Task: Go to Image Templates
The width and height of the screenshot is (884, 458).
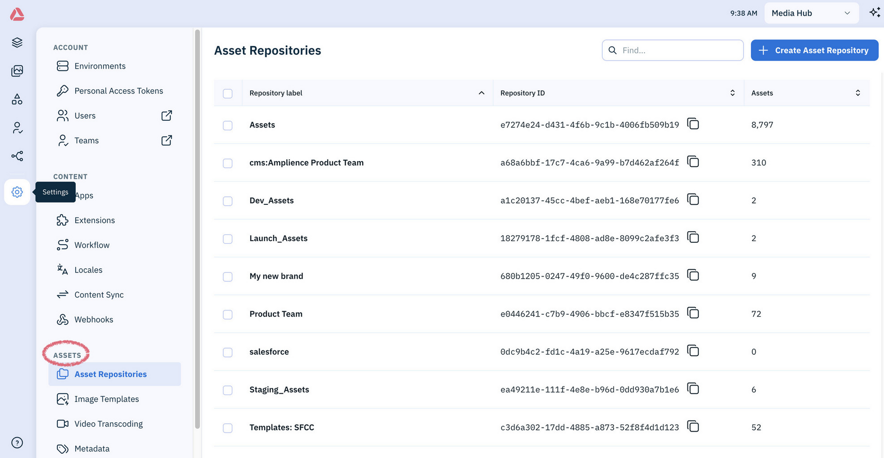Action: (x=115, y=399)
